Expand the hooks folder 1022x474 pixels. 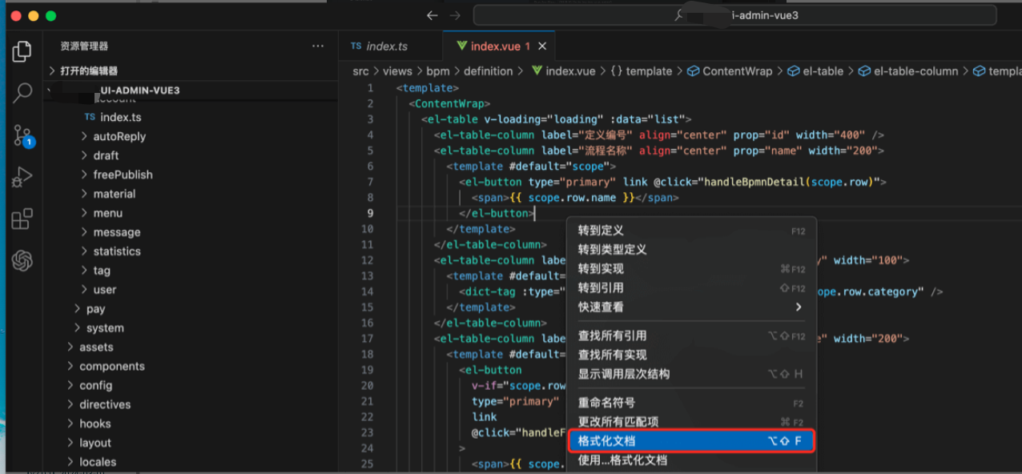pos(95,424)
